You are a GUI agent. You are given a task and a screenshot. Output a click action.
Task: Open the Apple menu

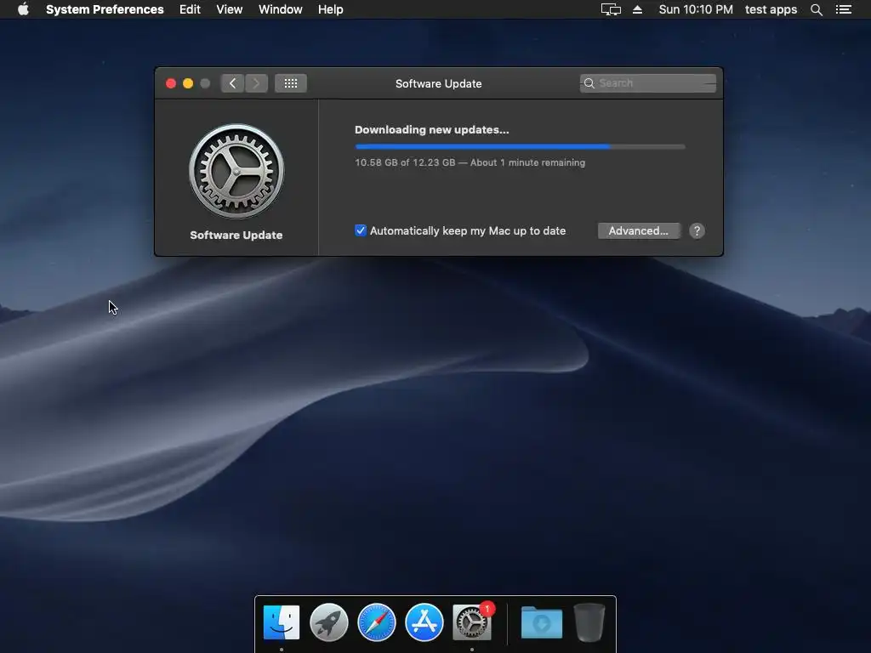tap(23, 9)
